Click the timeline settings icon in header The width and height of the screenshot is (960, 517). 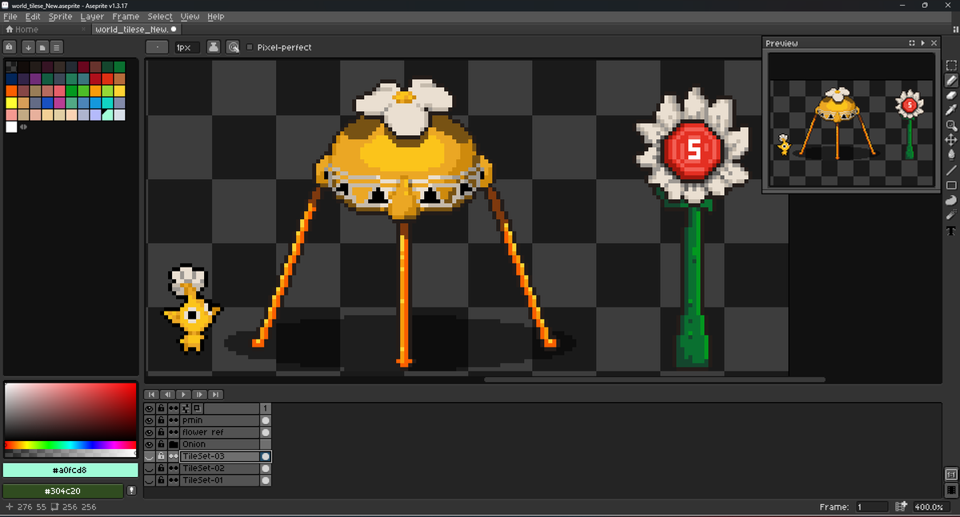pos(186,408)
